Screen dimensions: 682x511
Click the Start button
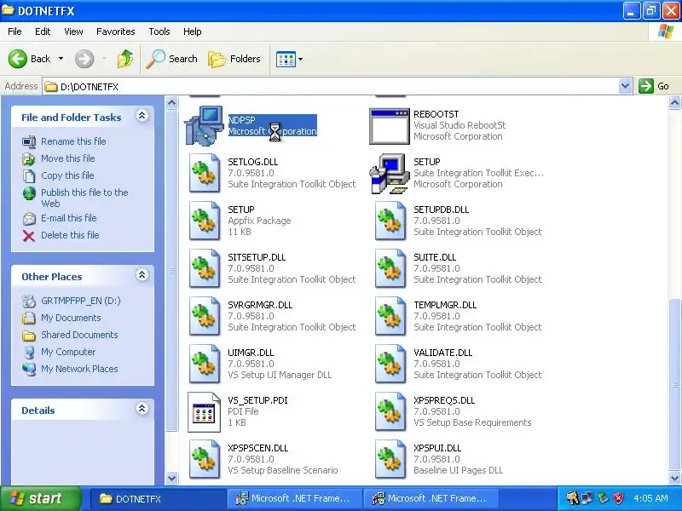coord(40,498)
